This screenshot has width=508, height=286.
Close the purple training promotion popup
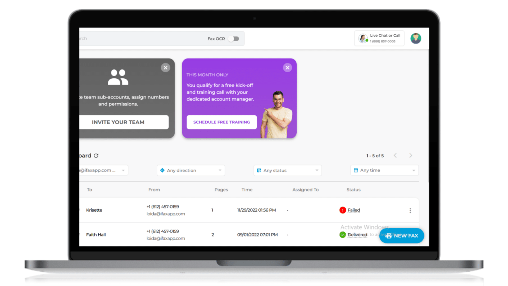point(288,68)
